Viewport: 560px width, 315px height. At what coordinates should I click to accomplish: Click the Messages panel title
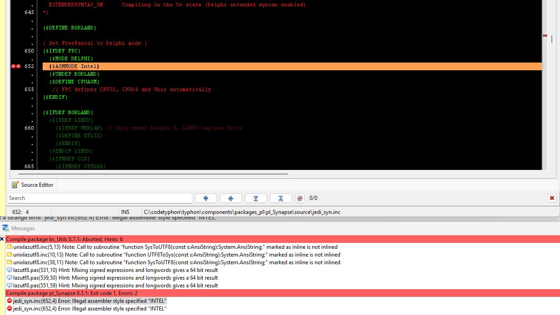[23, 228]
